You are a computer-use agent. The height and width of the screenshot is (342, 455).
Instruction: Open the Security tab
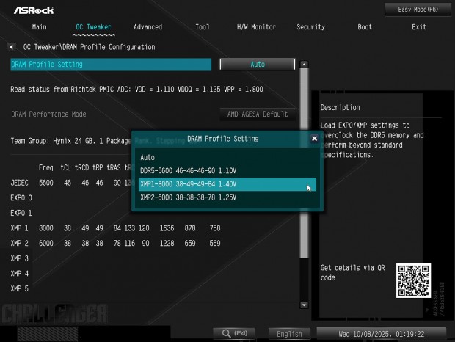310,27
